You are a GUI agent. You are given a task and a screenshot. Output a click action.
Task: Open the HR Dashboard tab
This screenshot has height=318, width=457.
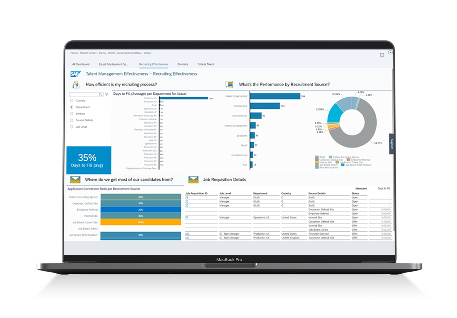pos(81,64)
